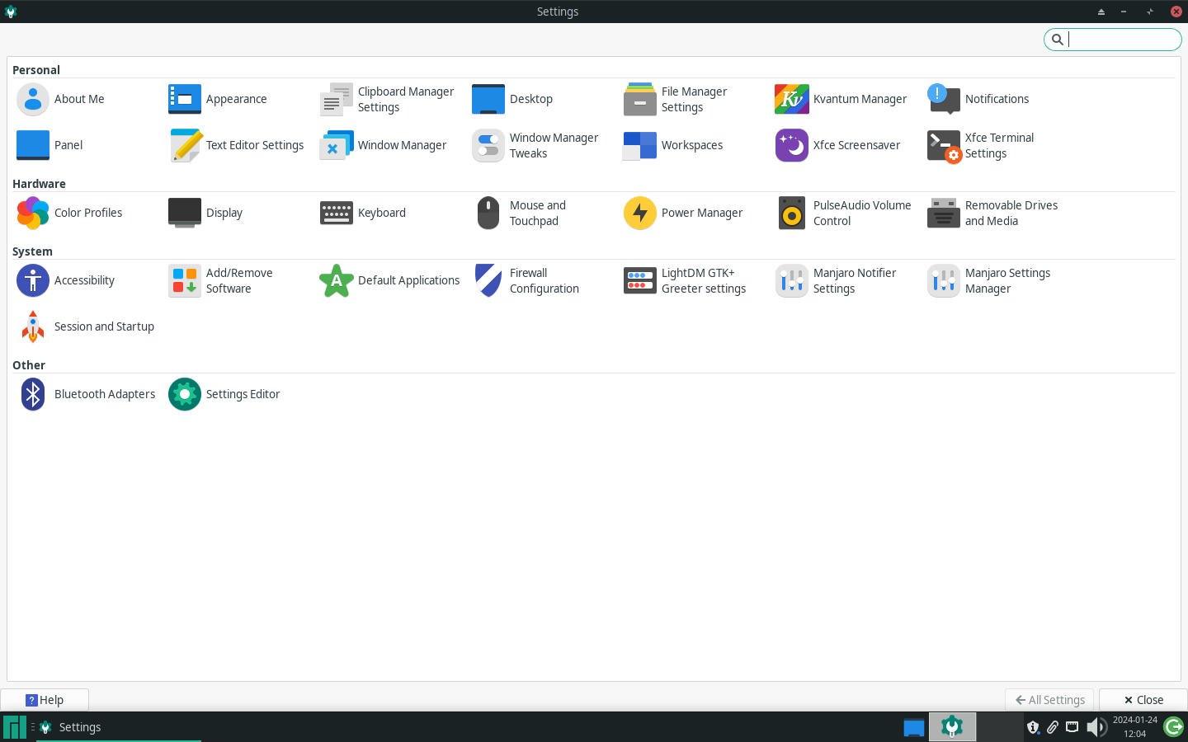
Task: Return with the All Settings button
Action: click(1049, 700)
